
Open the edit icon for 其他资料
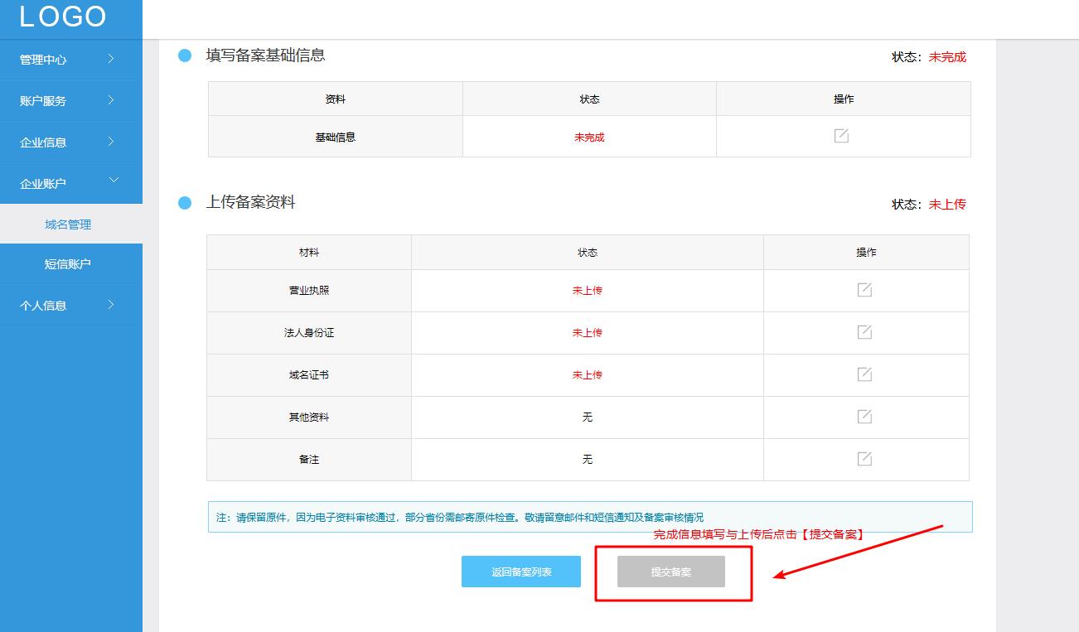[865, 417]
